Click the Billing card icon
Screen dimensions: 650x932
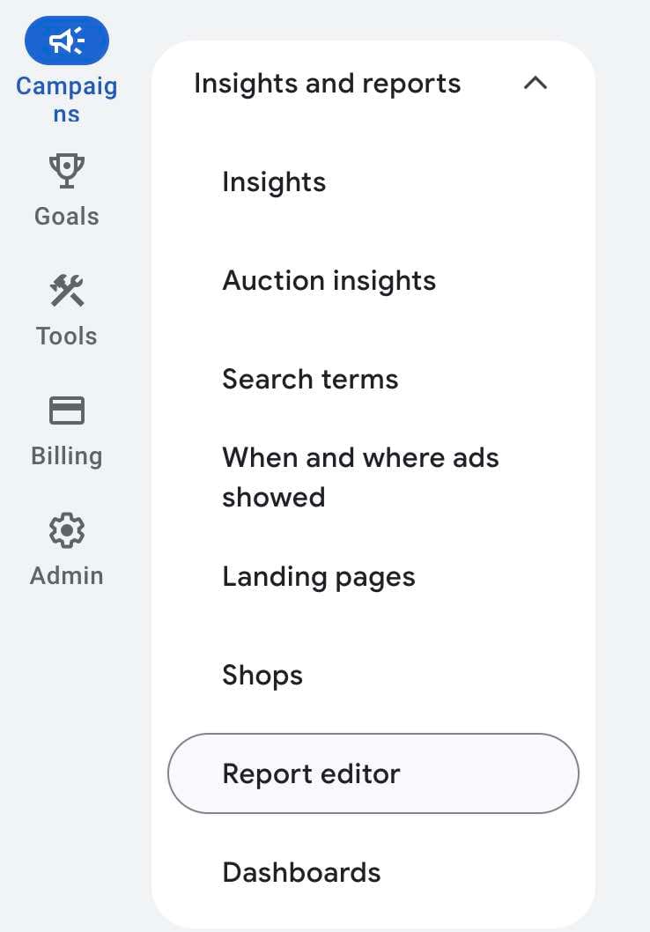[x=67, y=411]
